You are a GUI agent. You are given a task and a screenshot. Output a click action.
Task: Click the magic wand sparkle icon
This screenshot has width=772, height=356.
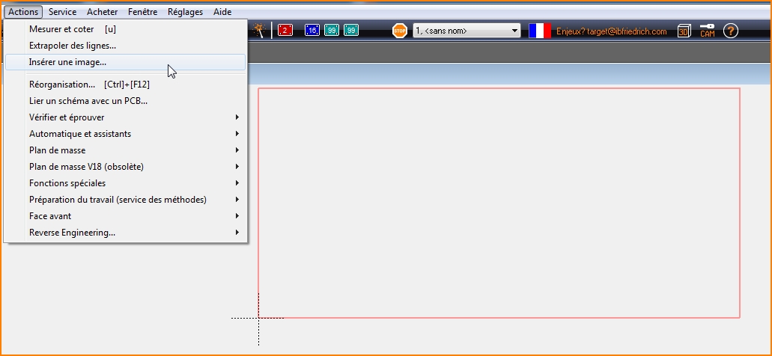click(259, 30)
